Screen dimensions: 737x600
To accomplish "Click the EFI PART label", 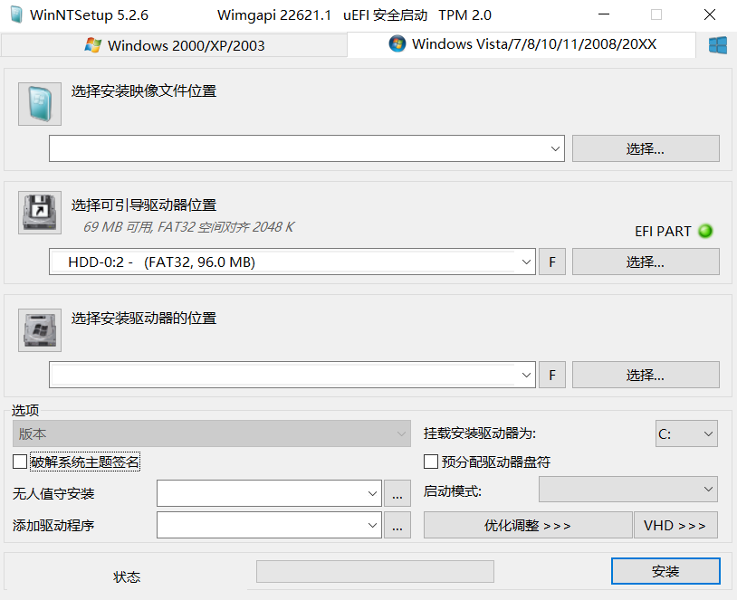I will (x=663, y=232).
